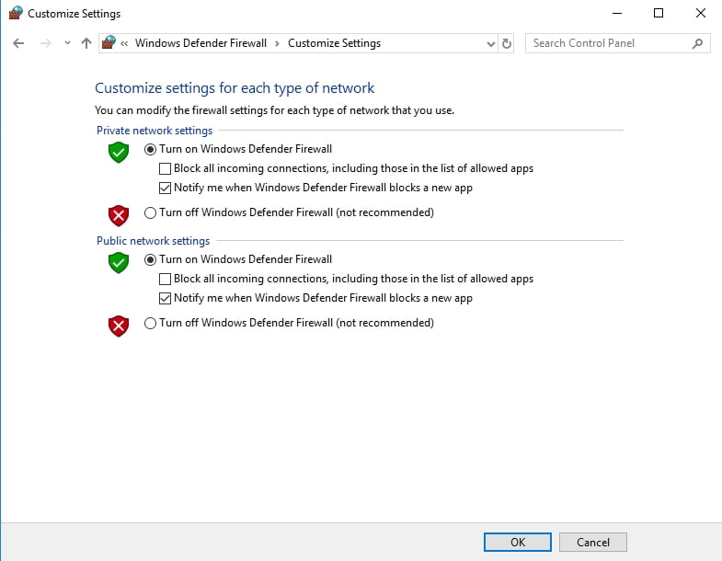Click the red shield under Public network settings
Viewport: 722px width, 561px height.
click(x=119, y=326)
